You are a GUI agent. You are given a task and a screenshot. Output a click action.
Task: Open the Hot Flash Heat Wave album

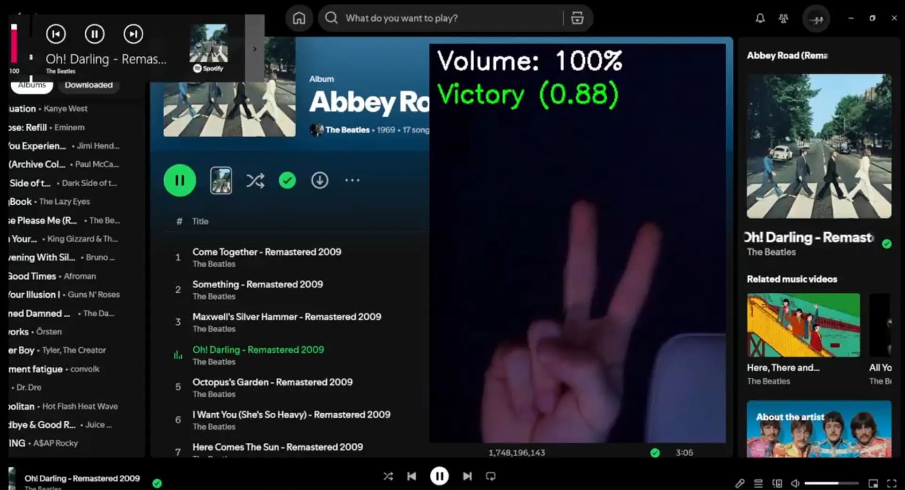(x=64, y=406)
